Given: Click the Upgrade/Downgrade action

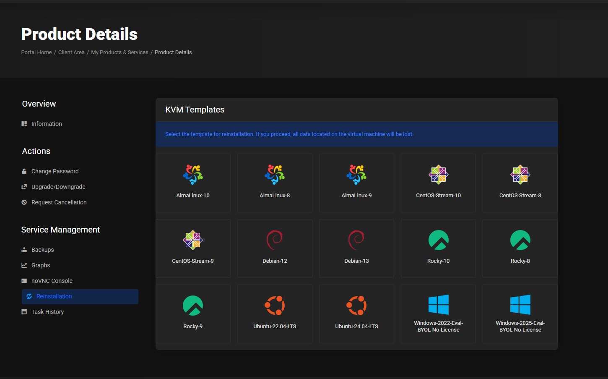Looking at the screenshot, I should (58, 186).
